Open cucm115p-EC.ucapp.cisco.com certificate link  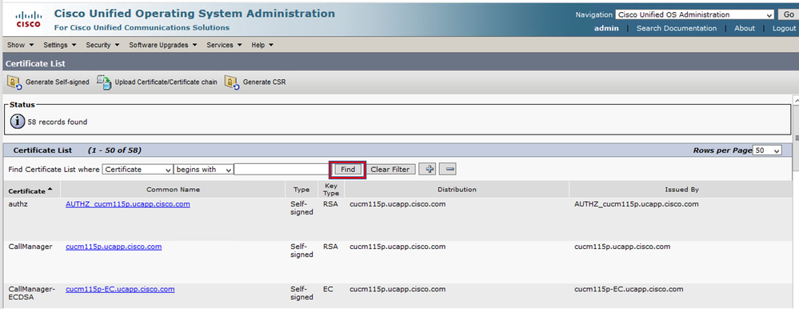[x=120, y=289]
